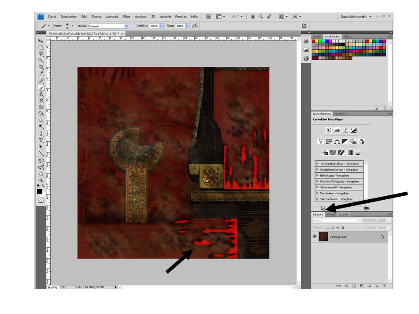
Task: Expand Belichtung - Vorgaben
Action: pos(317,175)
